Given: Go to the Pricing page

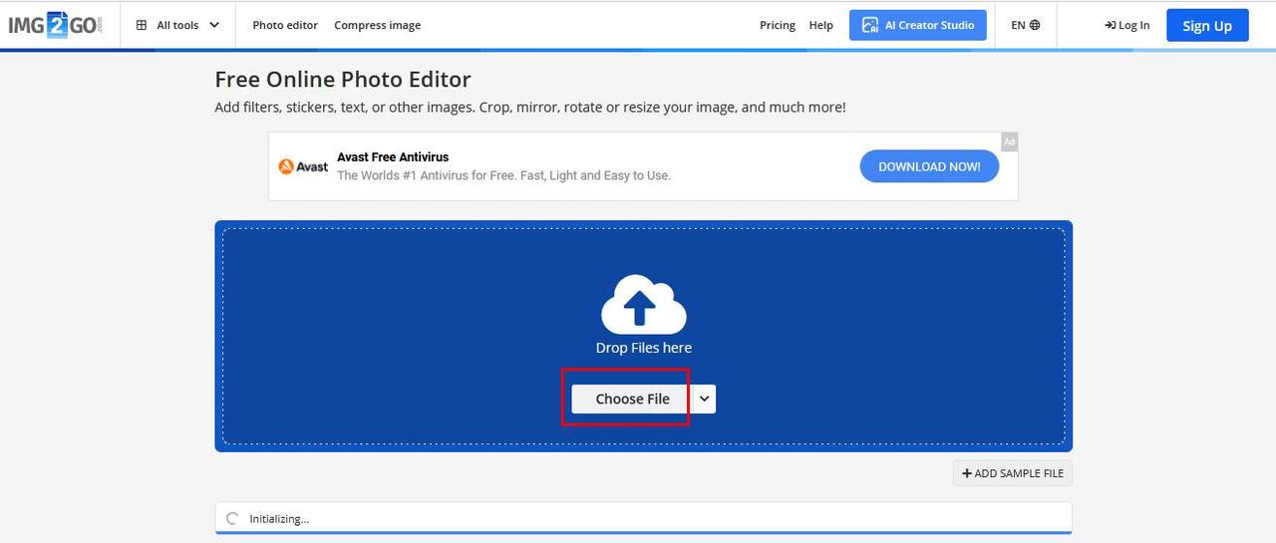Looking at the screenshot, I should [x=778, y=25].
